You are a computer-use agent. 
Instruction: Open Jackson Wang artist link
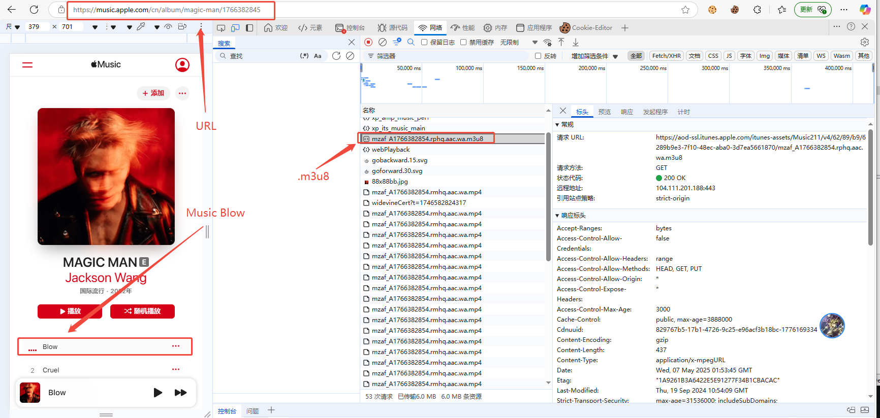coord(106,277)
